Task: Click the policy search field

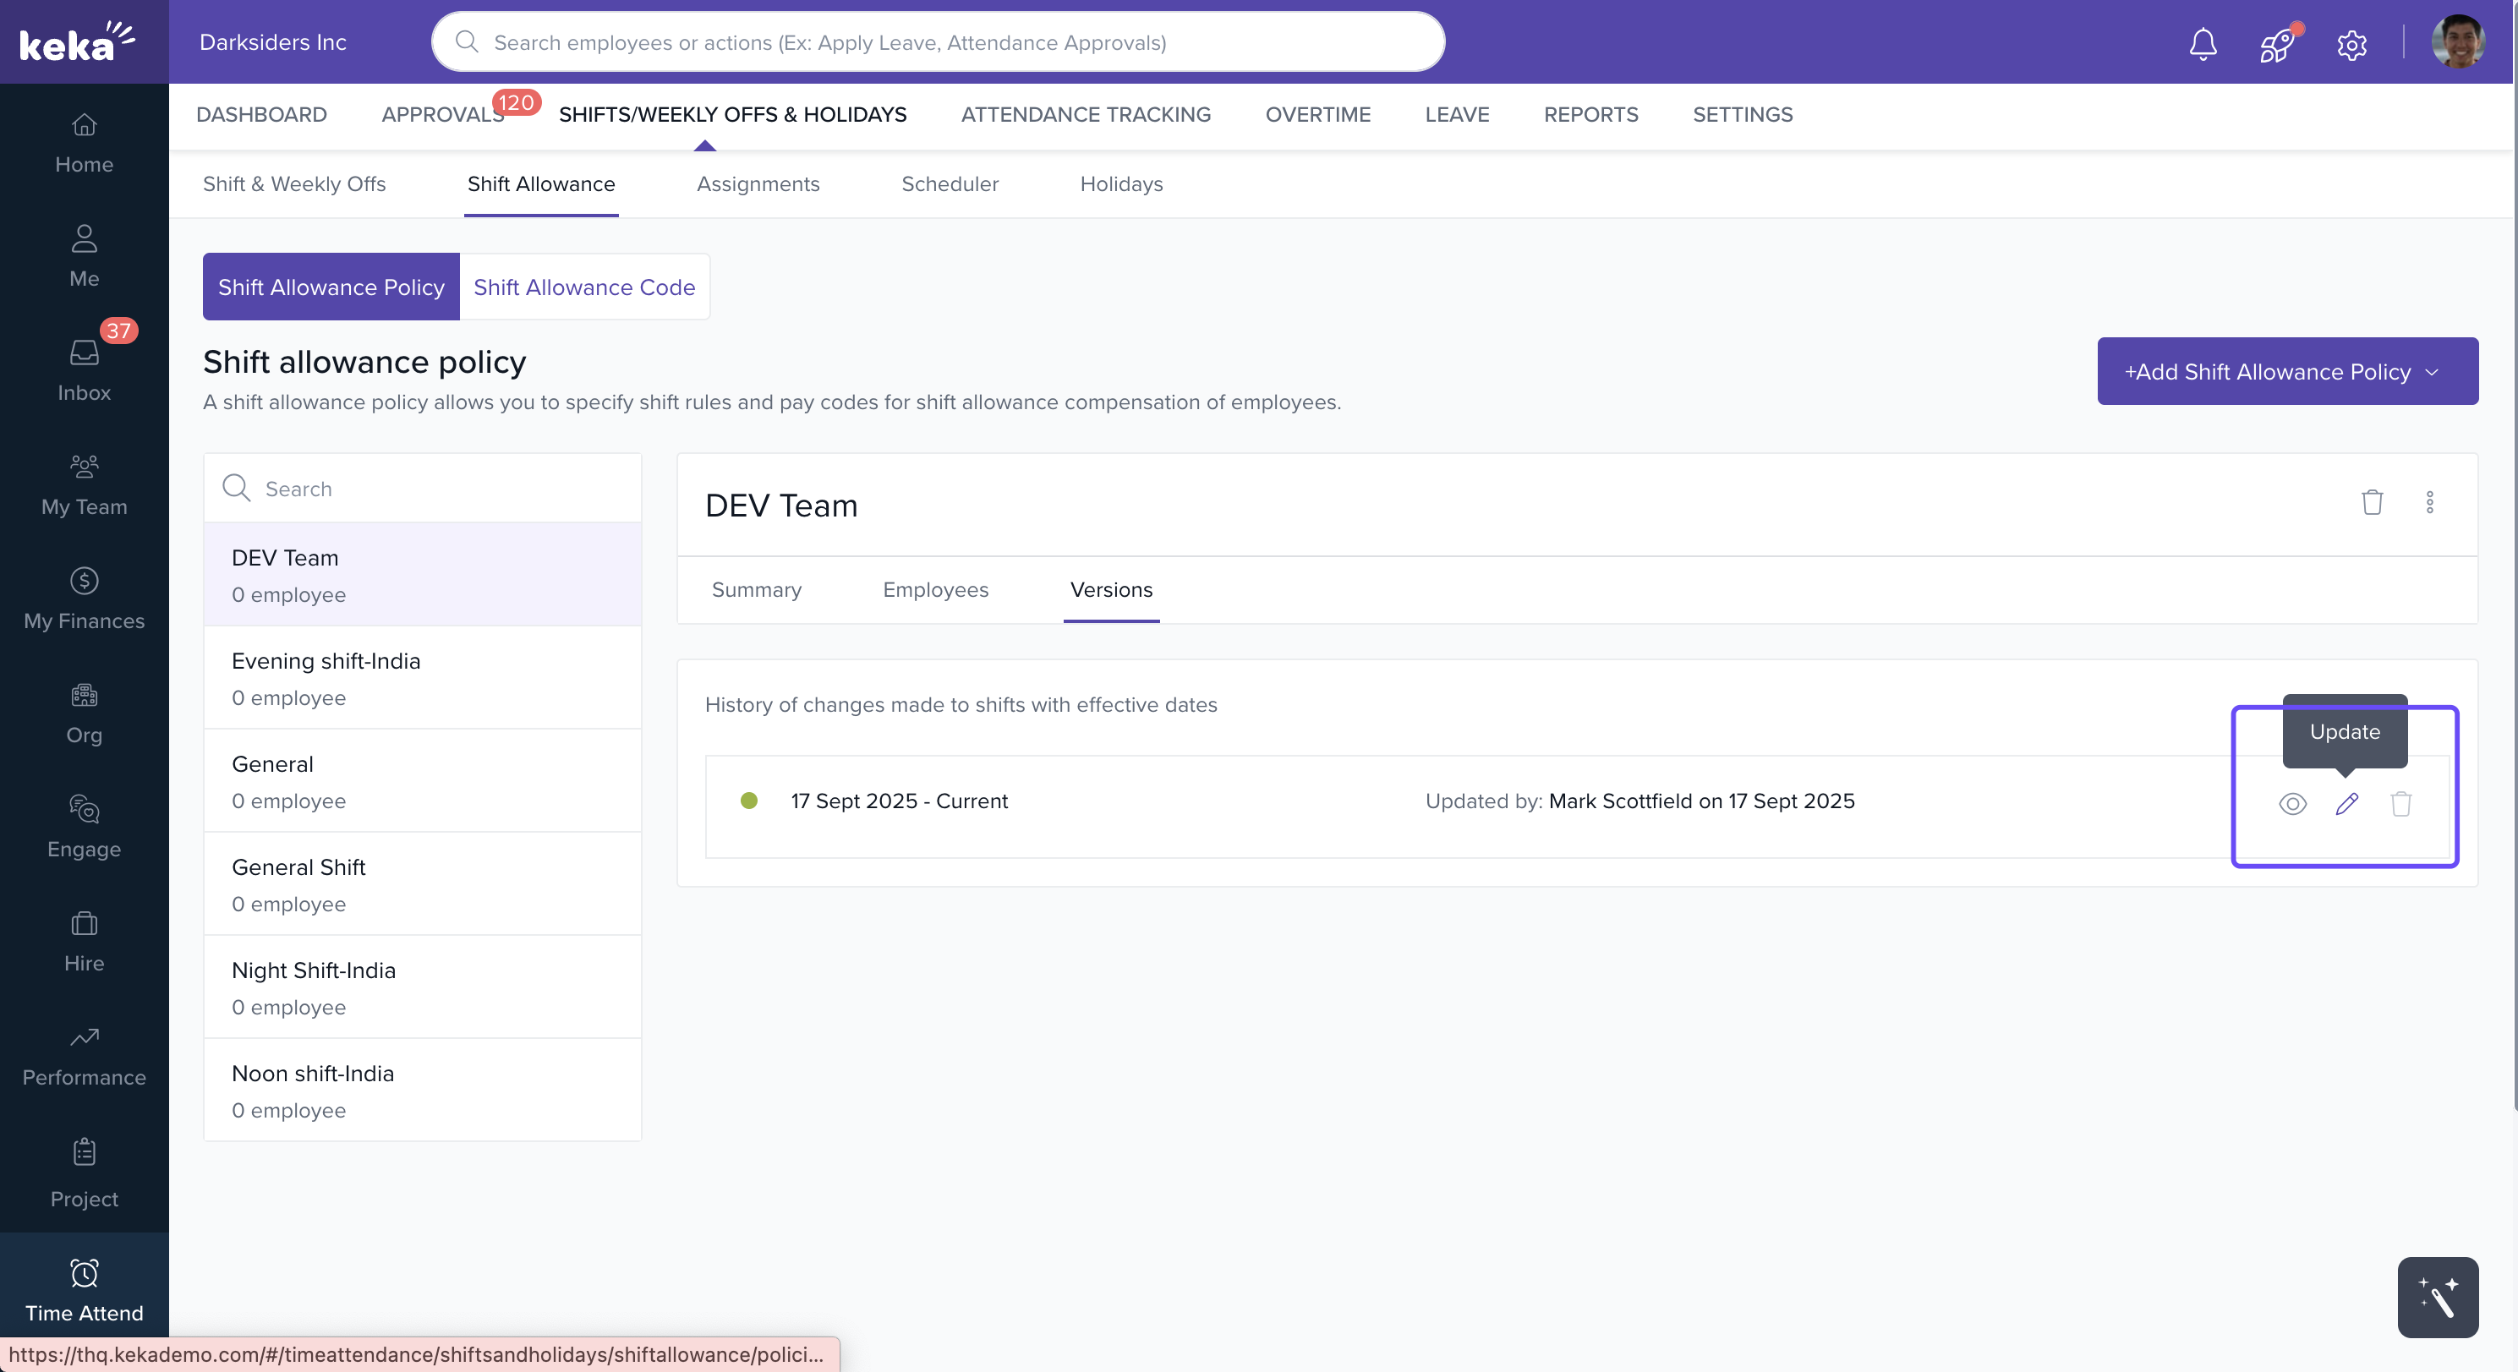Action: coord(440,489)
